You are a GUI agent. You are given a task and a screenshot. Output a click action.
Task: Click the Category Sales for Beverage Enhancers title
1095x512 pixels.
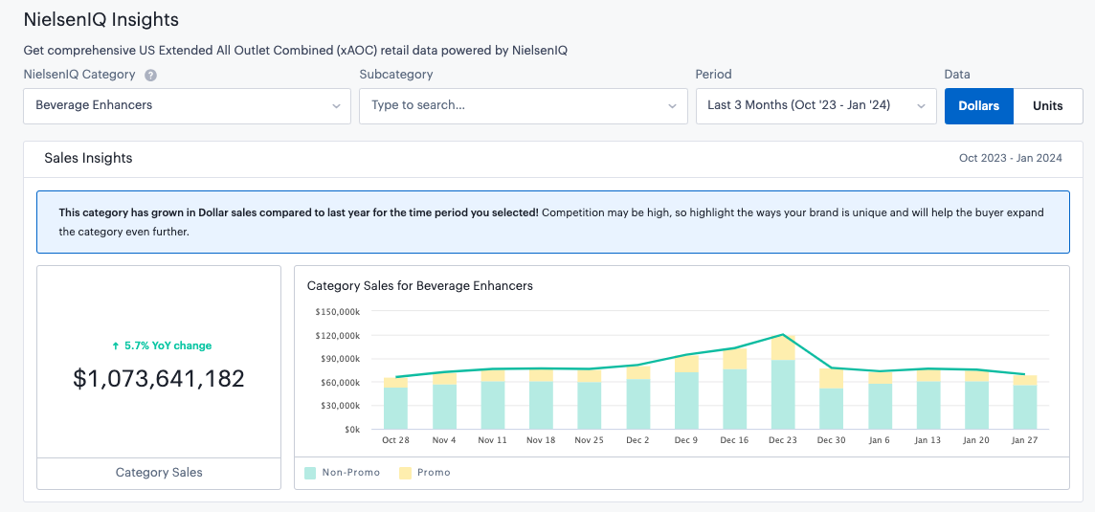pyautogui.click(x=420, y=286)
